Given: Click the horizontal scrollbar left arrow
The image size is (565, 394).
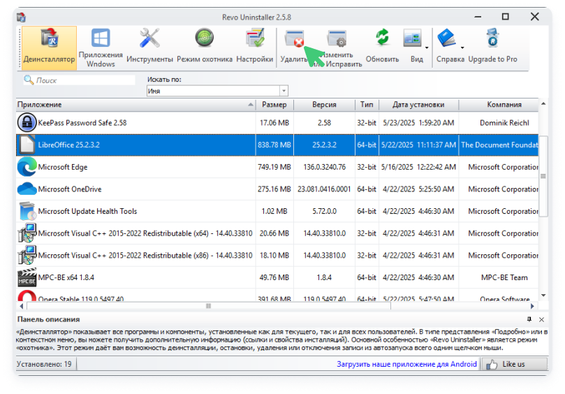Looking at the screenshot, I should 21,306.
